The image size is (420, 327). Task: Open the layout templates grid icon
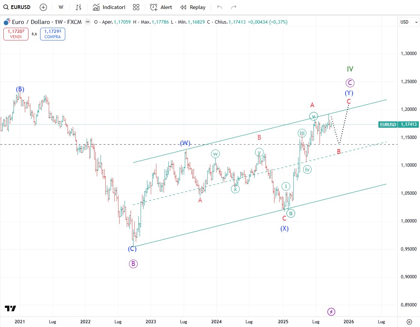tap(136, 7)
